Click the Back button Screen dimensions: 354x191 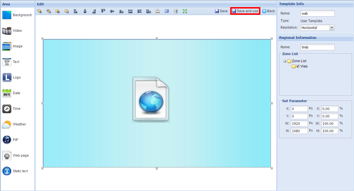[269, 11]
